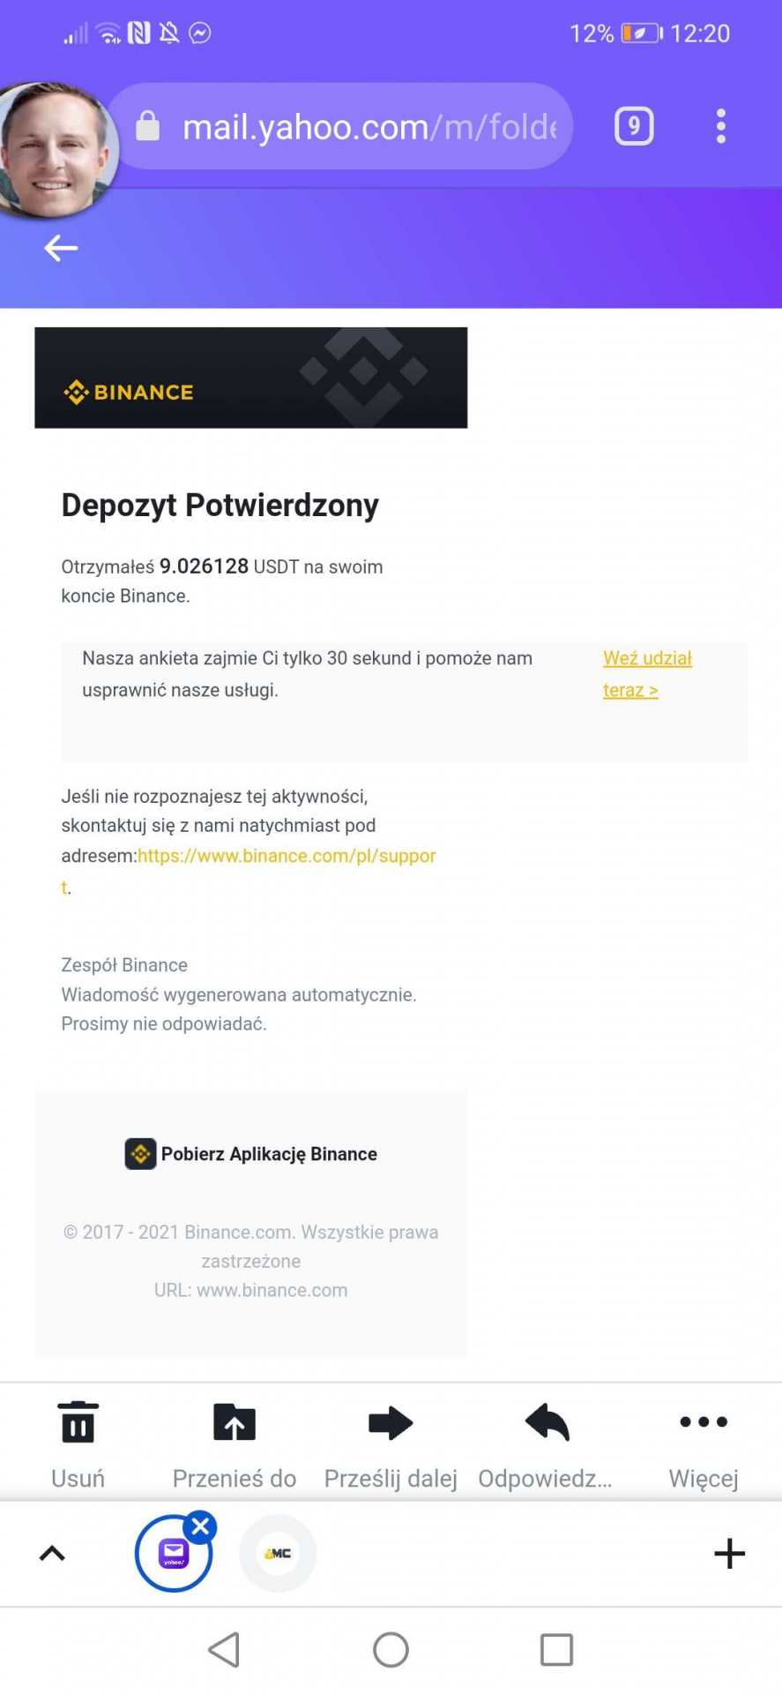This screenshot has width=782, height=1694.
Task: Add a new tab with plus icon
Action: [729, 1554]
